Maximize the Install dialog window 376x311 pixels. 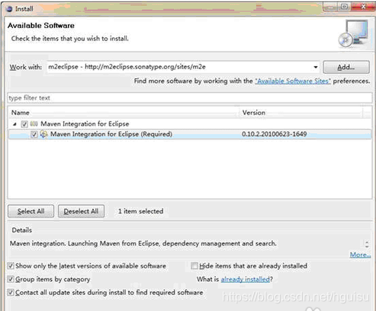[x=344, y=7]
